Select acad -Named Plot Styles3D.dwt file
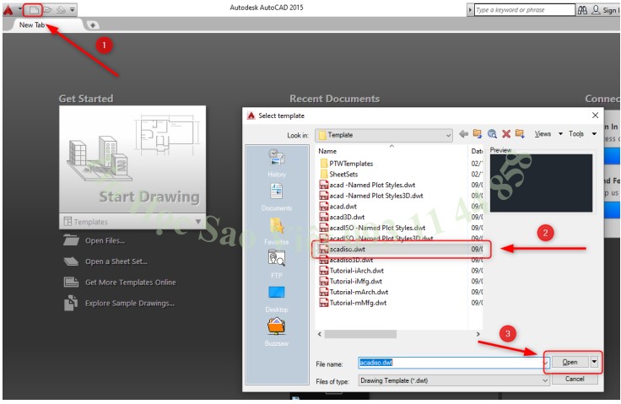Screen dimensions: 621x404 coord(375,196)
